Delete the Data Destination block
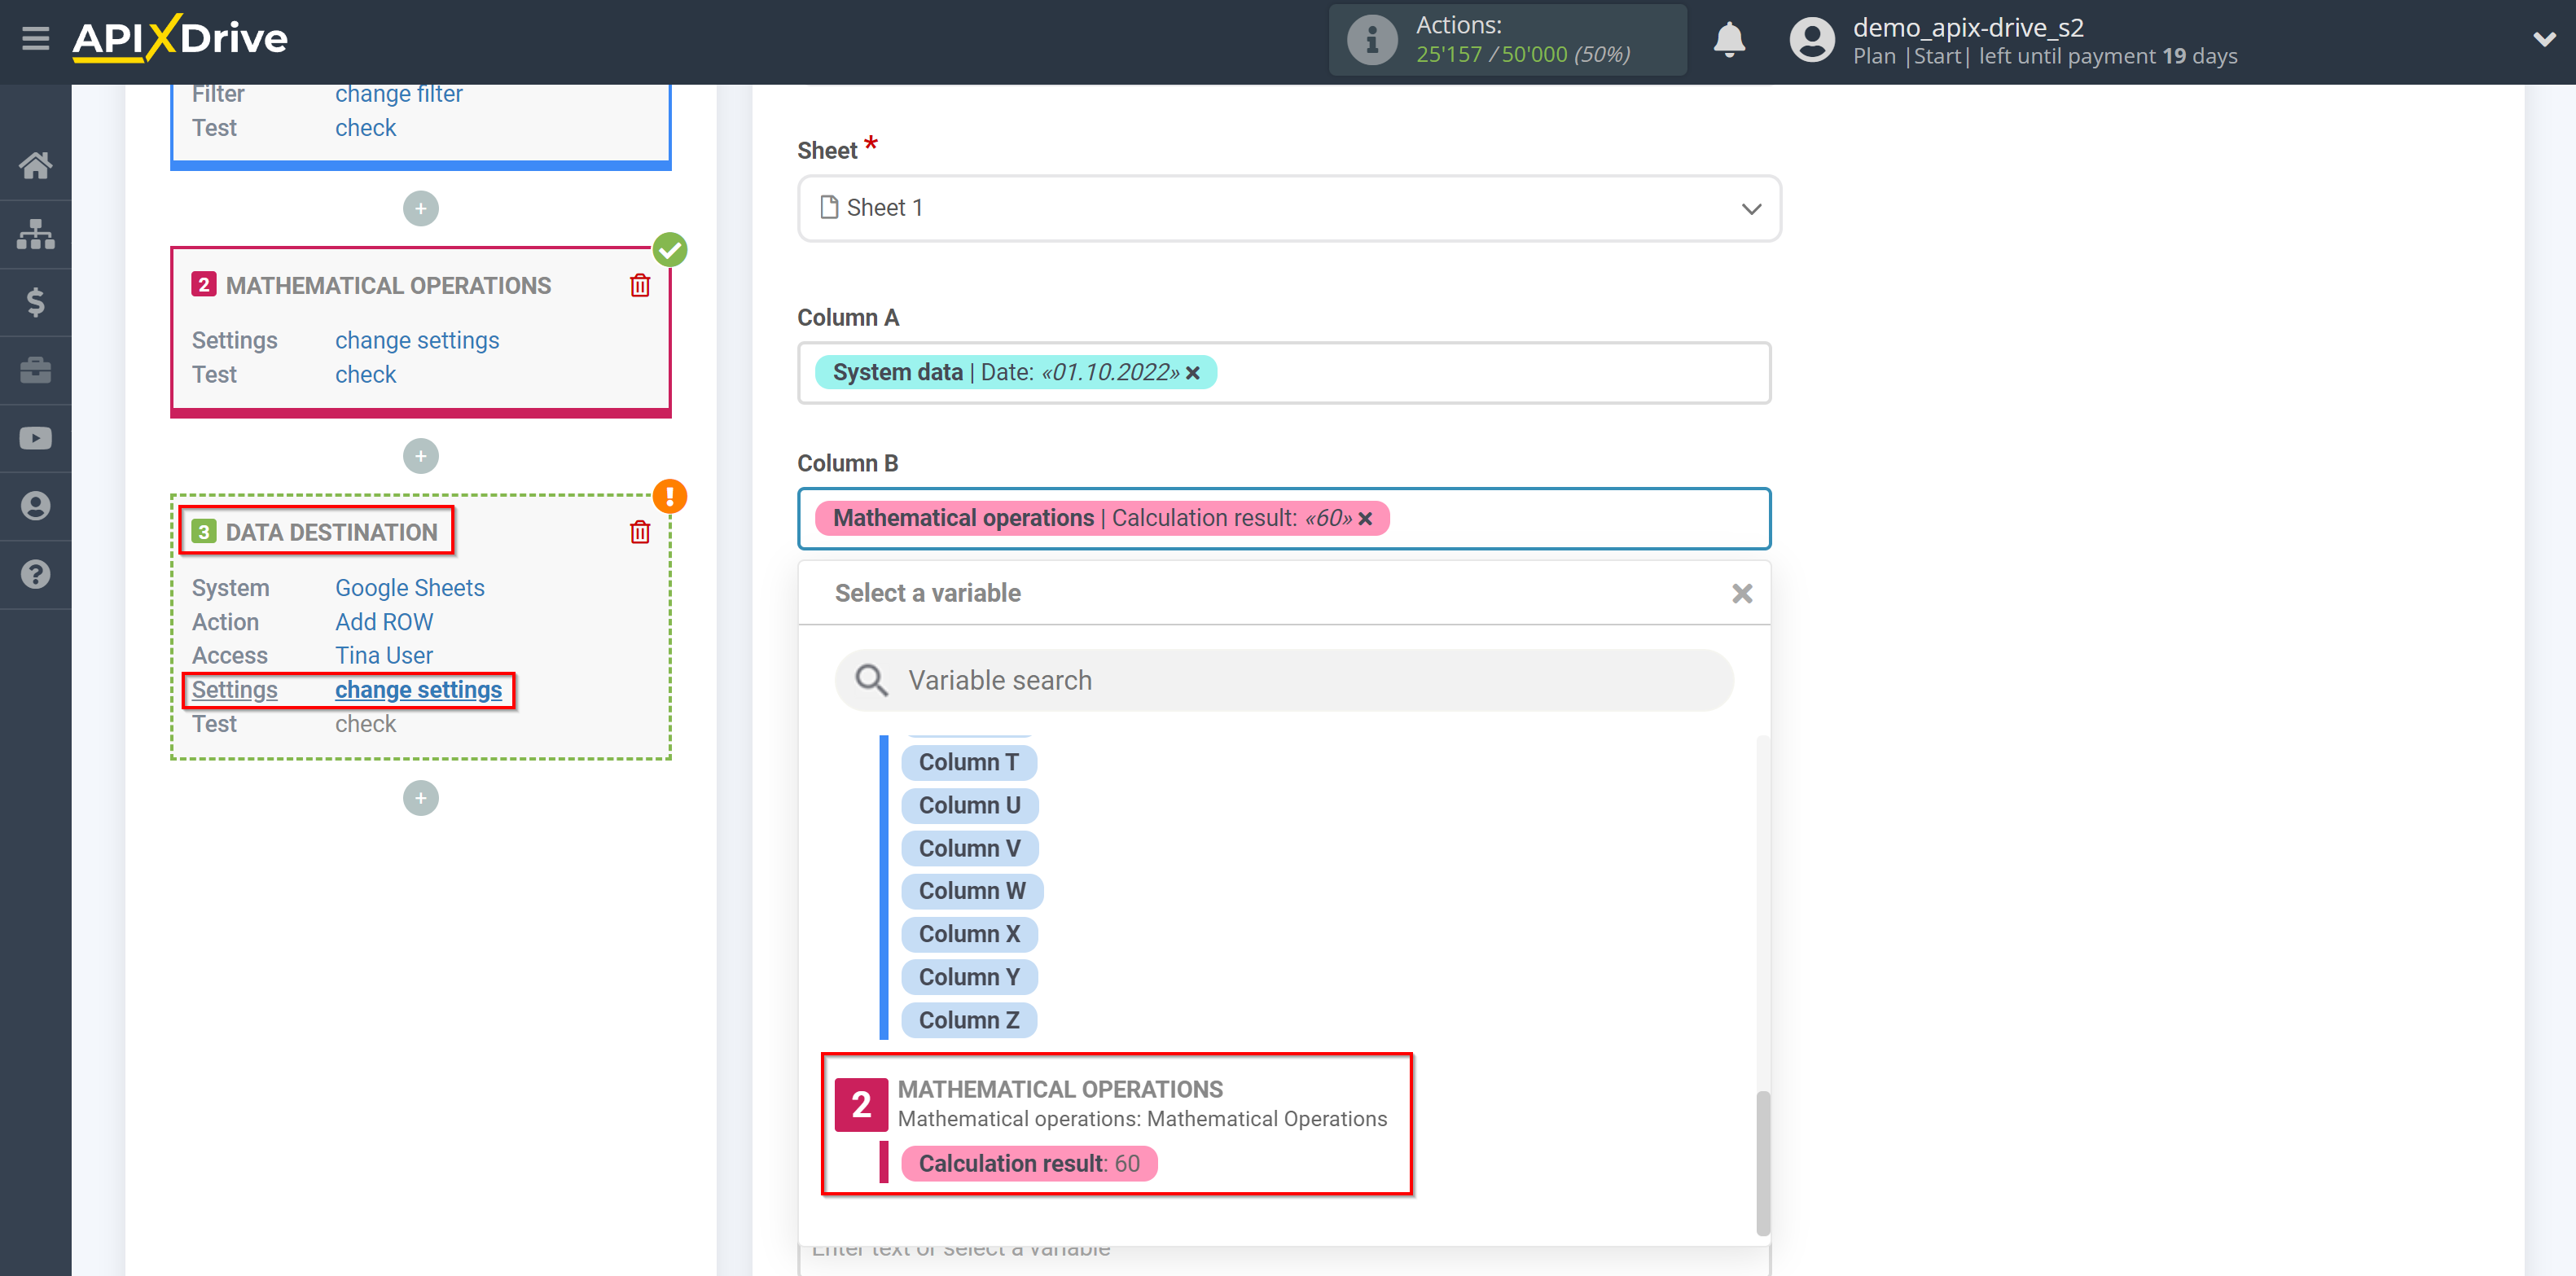The height and width of the screenshot is (1276, 2576). pos(640,532)
